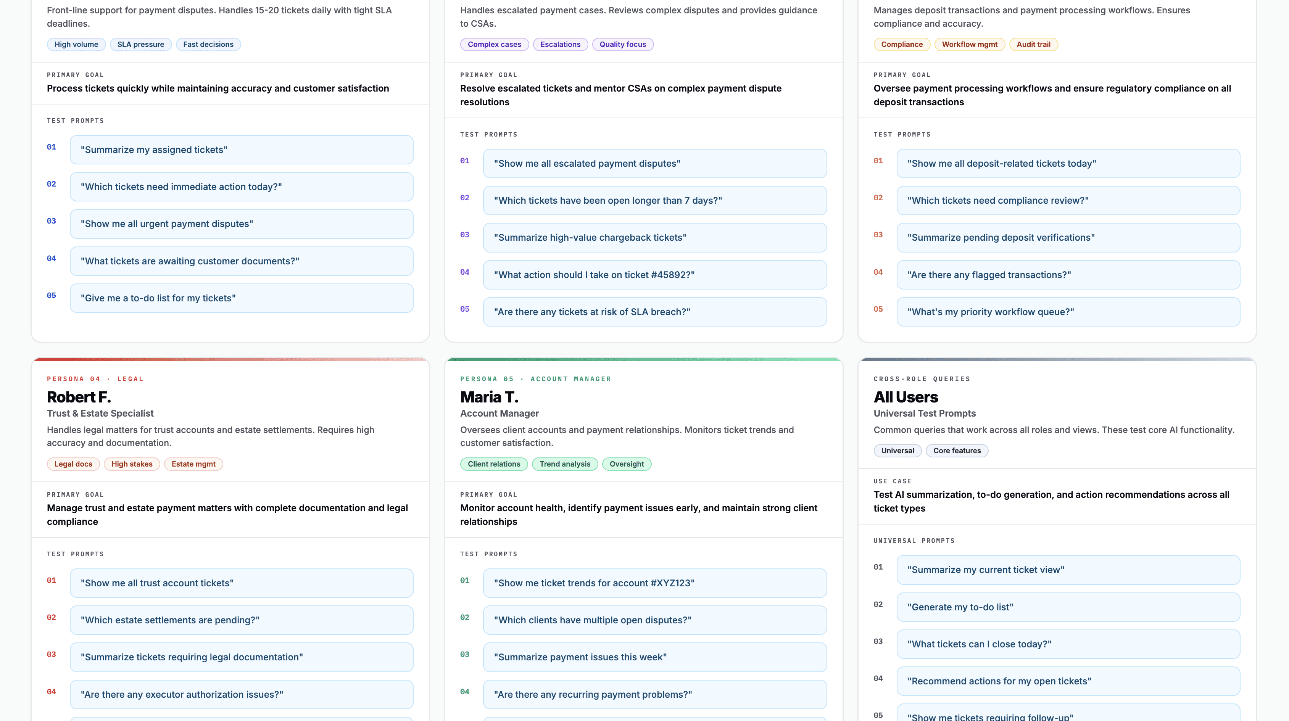1289x721 pixels.
Task: Select the "Complex cases" purple tag
Action: pos(494,45)
